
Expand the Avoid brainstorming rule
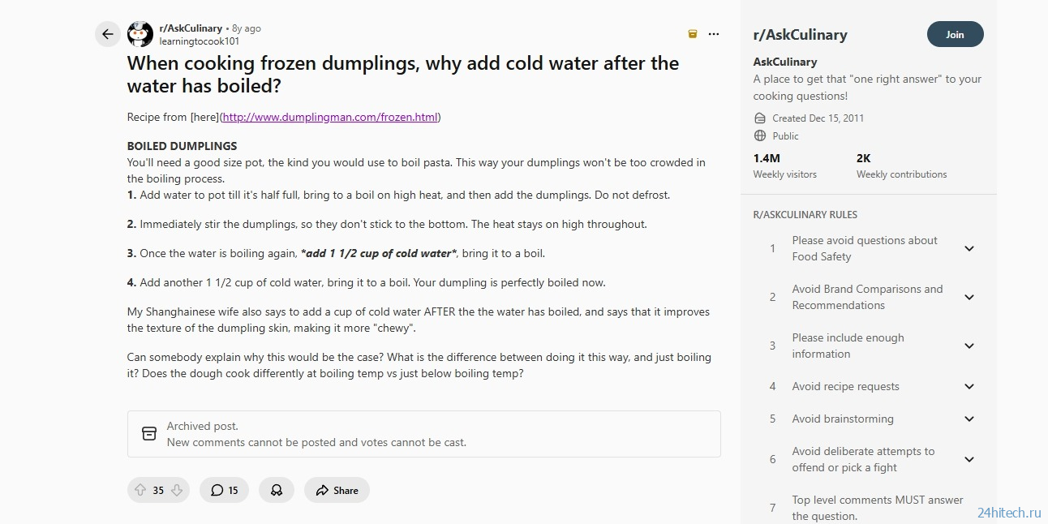click(x=969, y=419)
